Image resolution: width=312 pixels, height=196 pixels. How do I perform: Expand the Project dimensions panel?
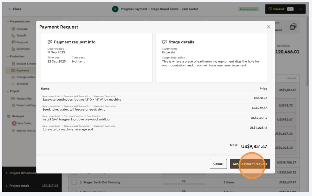[x=7, y=173]
